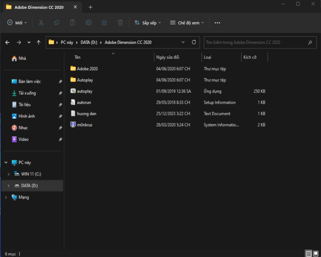Click chevron after PC này in breadcrumb
This screenshot has width=321, height=257.
click(77, 42)
